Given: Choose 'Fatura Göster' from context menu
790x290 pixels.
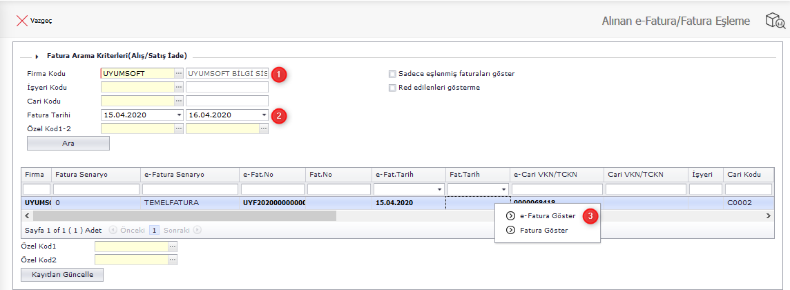Looking at the screenshot, I should click(543, 231).
